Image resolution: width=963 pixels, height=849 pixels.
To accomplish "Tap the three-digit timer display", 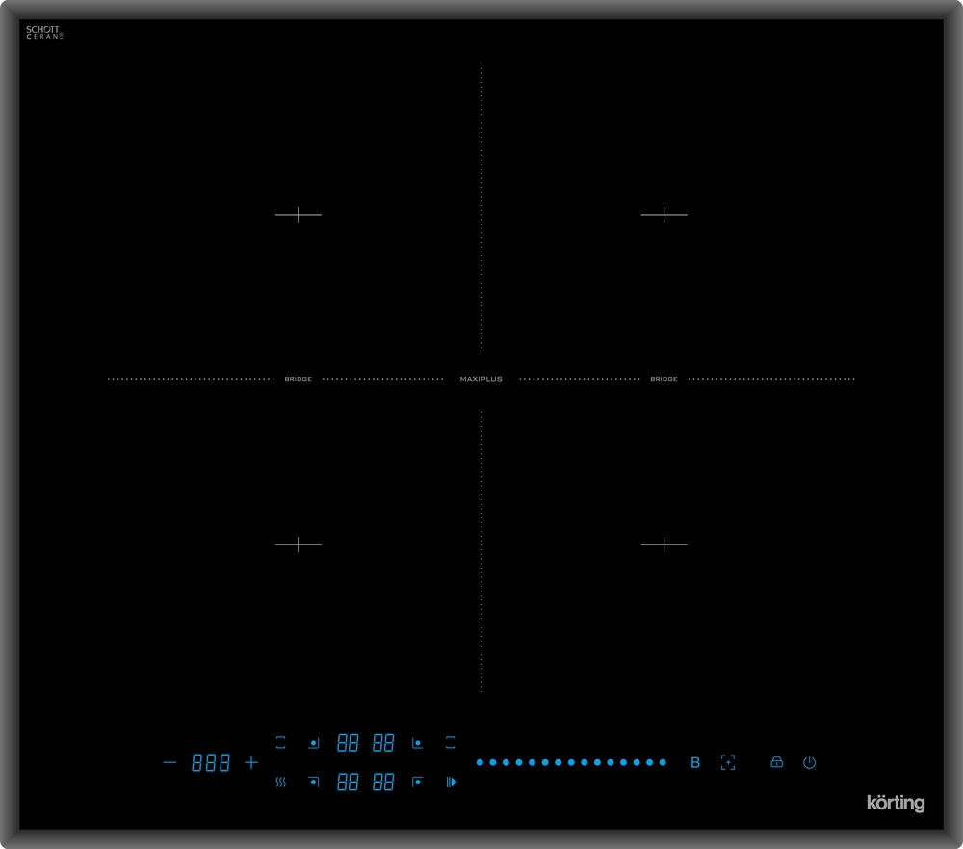I will pos(211,762).
